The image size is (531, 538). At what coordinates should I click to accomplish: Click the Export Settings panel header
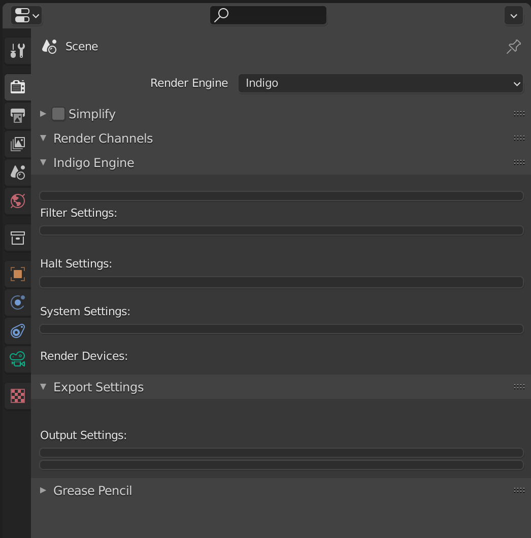pos(98,387)
